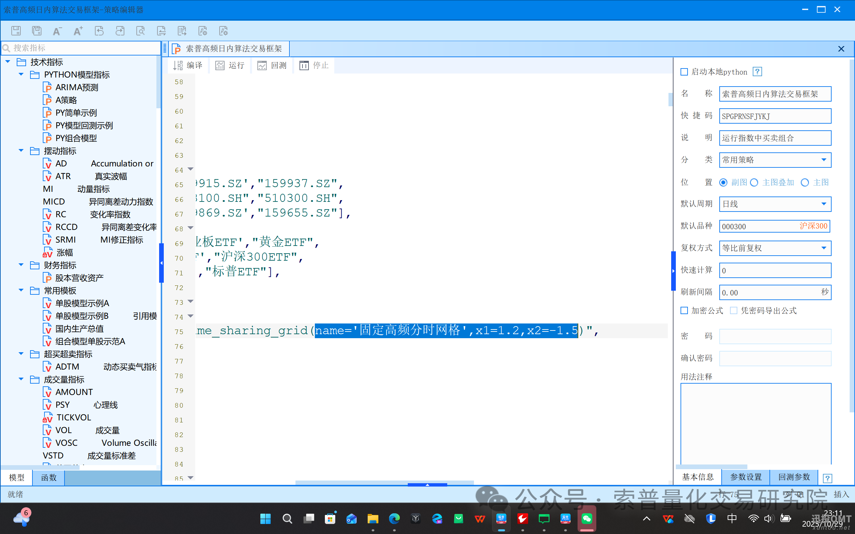Click the 编译 compile button
This screenshot has width=855, height=534.
(x=188, y=65)
